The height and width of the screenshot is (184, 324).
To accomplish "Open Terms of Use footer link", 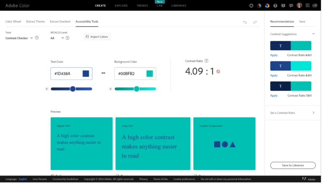I will (x=162, y=180).
